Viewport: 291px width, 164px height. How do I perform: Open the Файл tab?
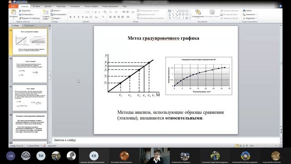tap(13, 6)
